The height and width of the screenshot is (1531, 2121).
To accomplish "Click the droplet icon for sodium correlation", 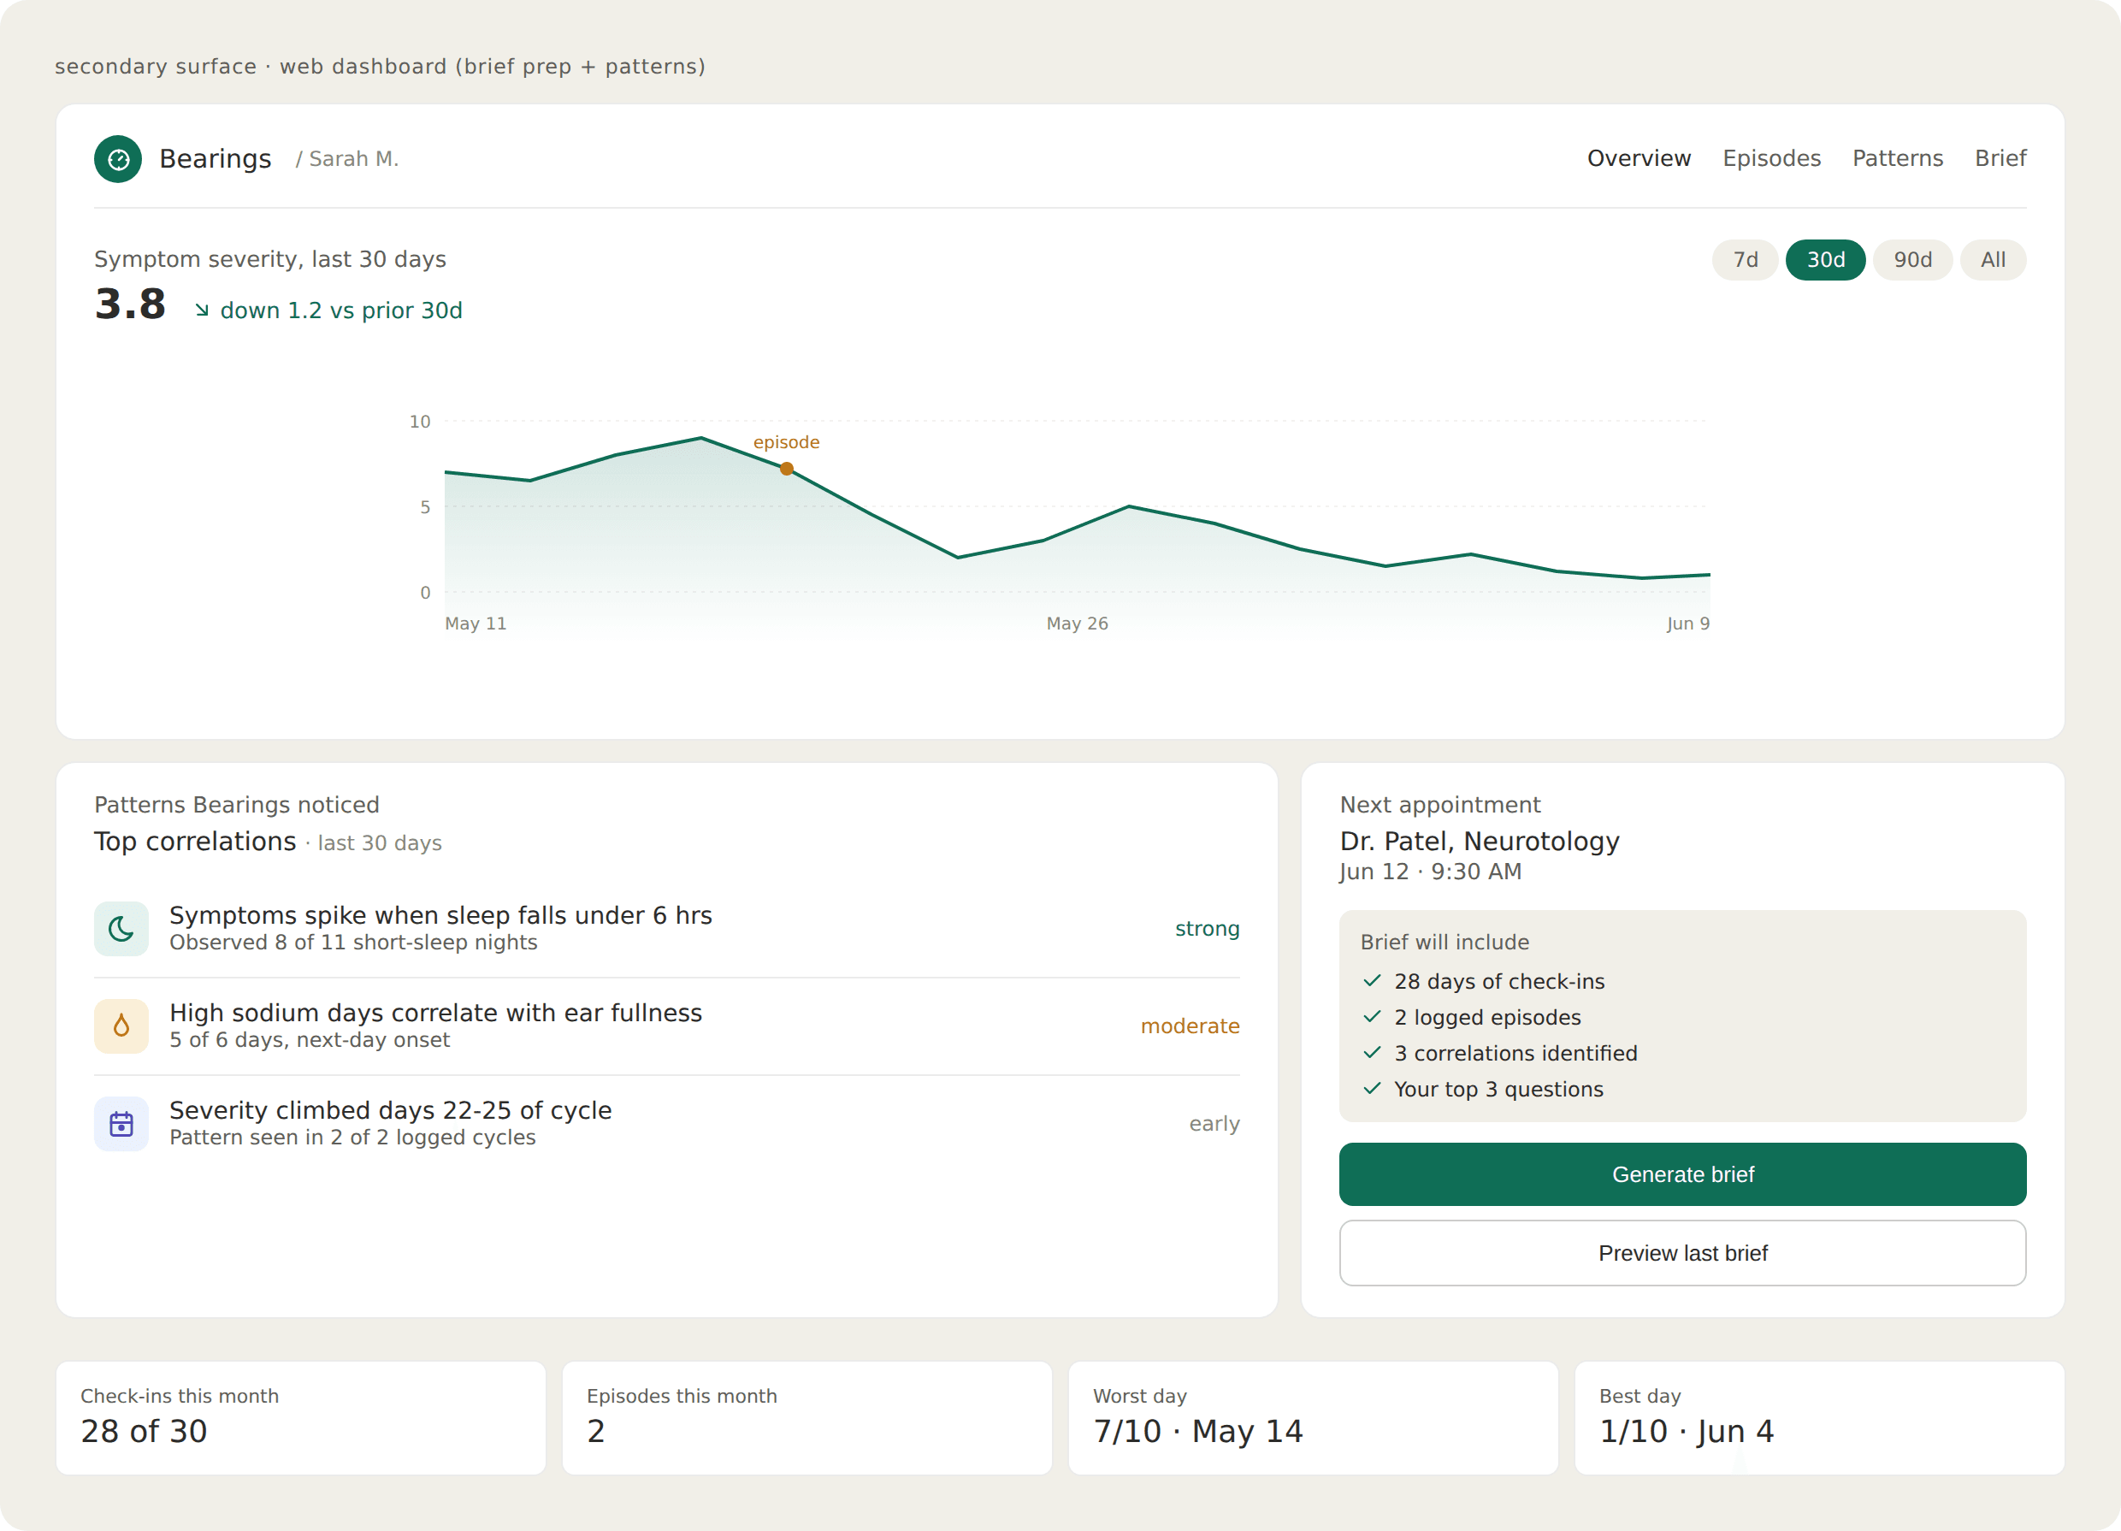I will point(121,1026).
